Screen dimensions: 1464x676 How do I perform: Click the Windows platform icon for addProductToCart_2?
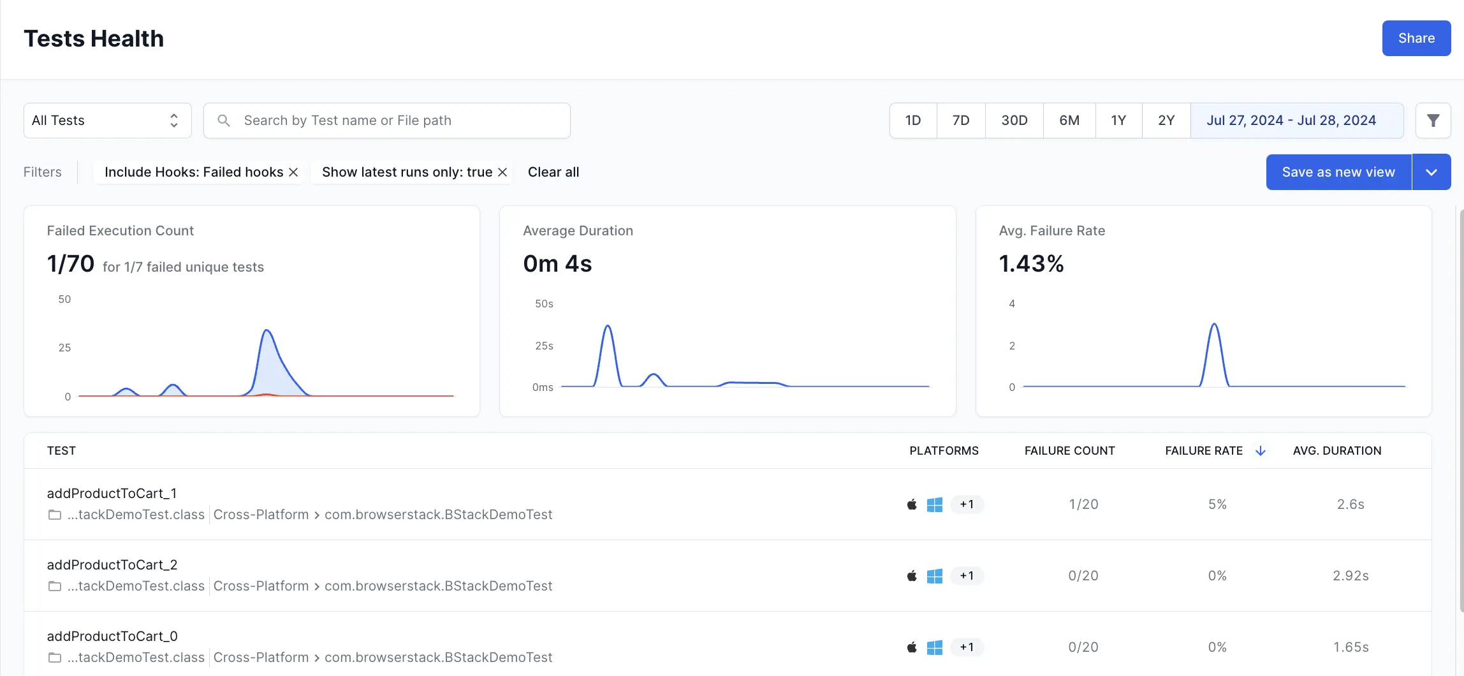(x=934, y=576)
